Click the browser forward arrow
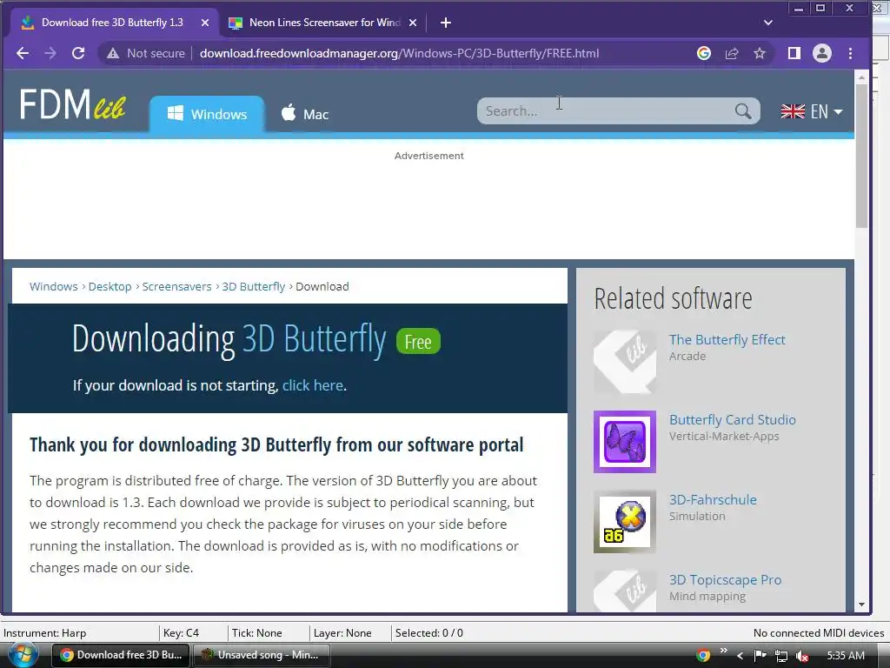The height and width of the screenshot is (668, 890). click(50, 53)
